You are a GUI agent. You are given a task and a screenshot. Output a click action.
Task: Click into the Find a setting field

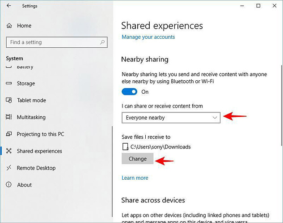click(x=57, y=42)
